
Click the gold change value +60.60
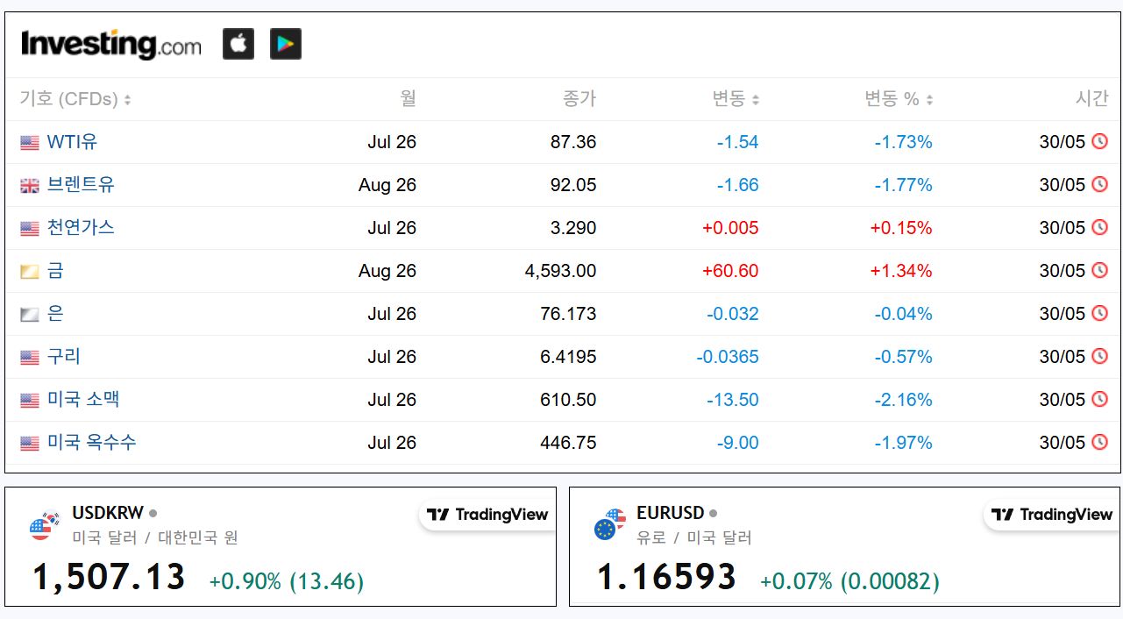click(730, 271)
